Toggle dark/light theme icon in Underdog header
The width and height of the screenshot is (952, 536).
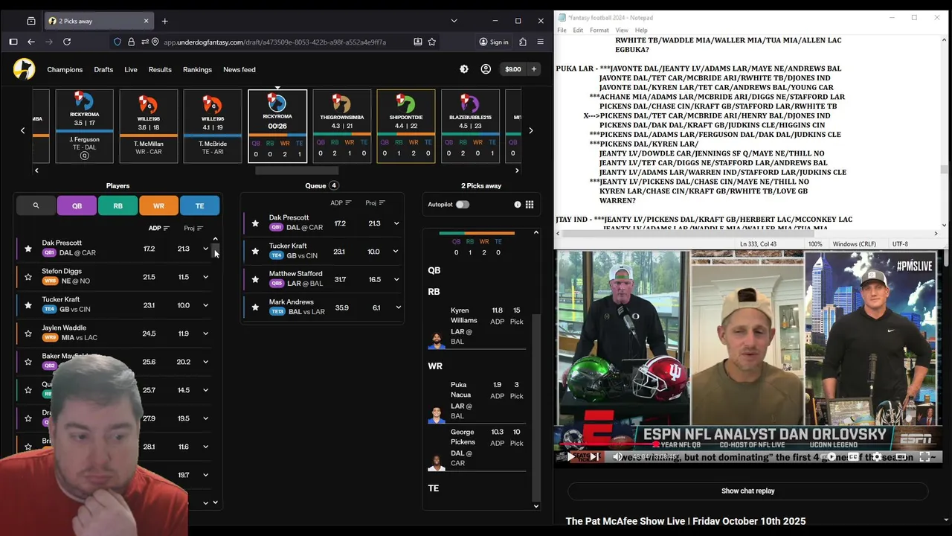pyautogui.click(x=464, y=69)
